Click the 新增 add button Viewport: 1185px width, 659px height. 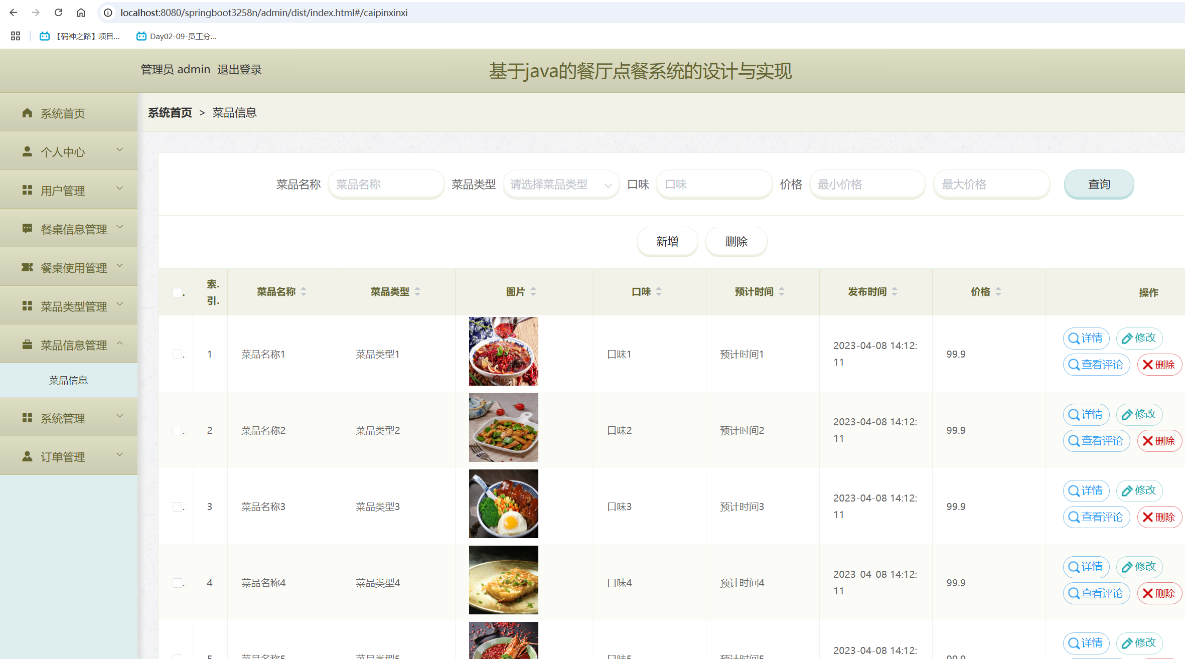[667, 242]
